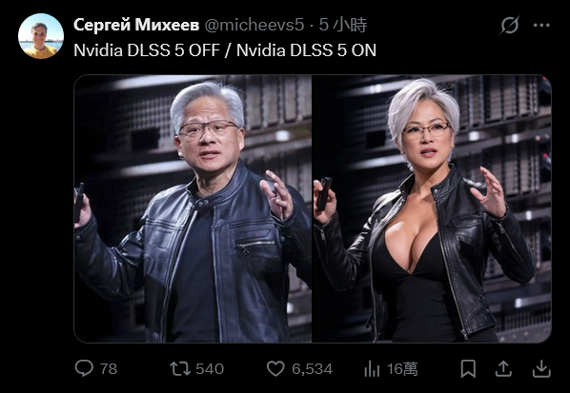Click the 6,534 likes count

pos(312,369)
